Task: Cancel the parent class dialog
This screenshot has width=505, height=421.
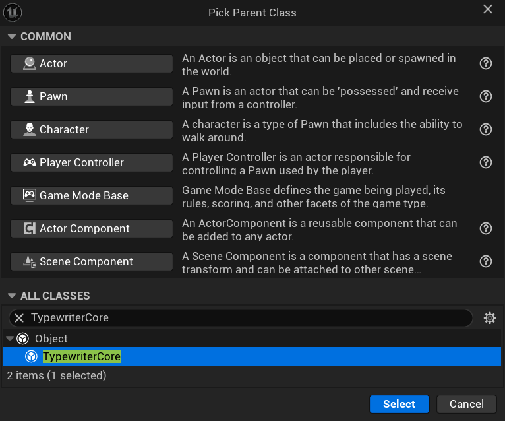Action: [467, 404]
